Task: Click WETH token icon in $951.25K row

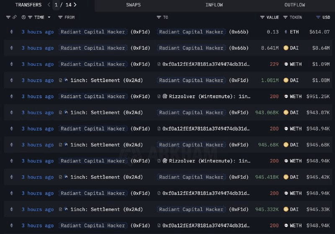Action: 286,96
